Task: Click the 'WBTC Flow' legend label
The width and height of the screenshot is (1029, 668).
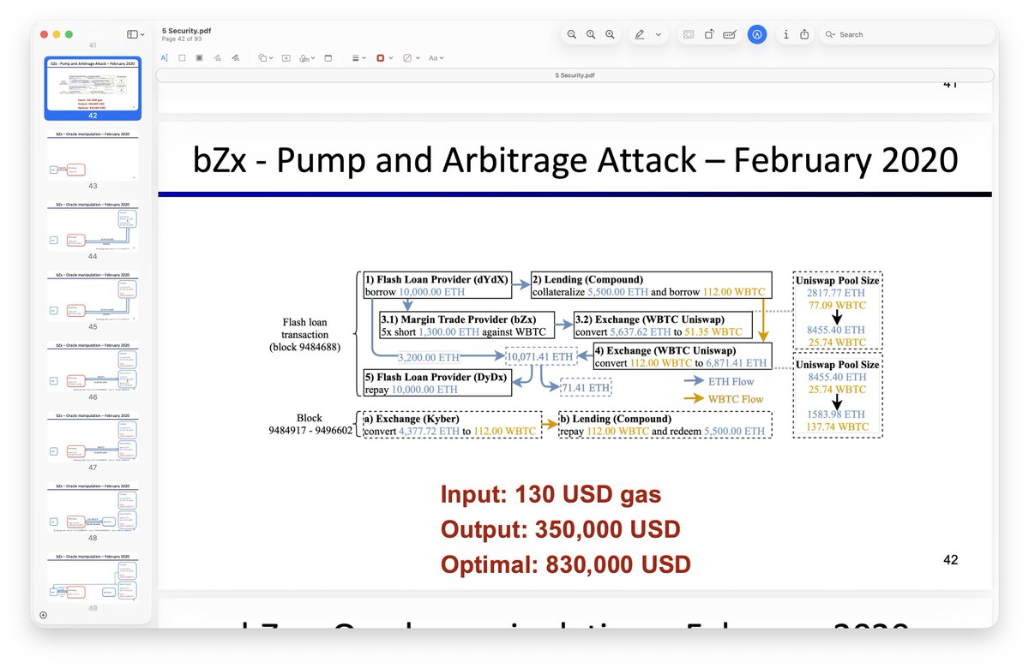Action: [x=736, y=399]
